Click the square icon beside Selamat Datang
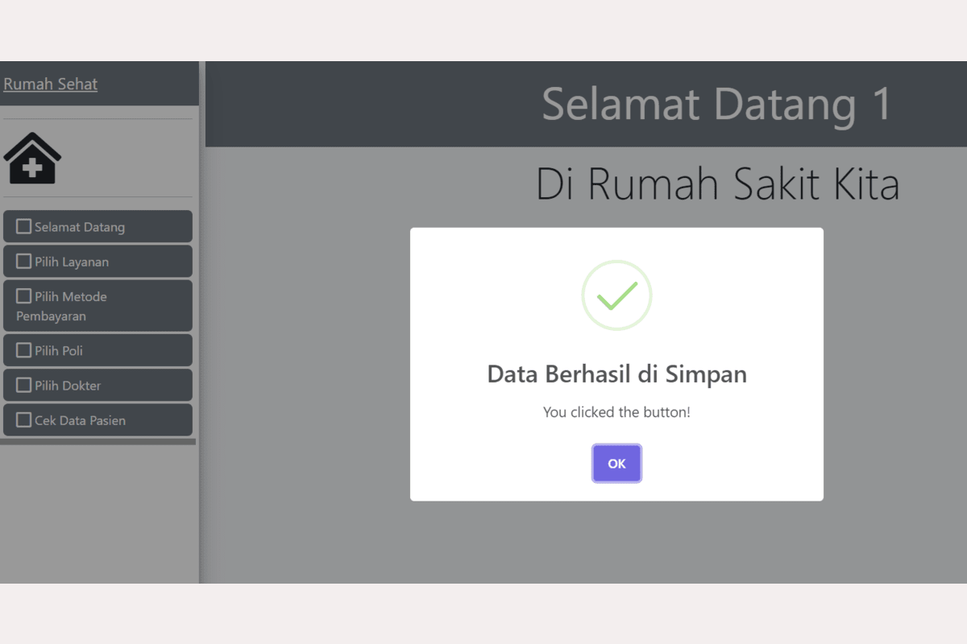 point(24,226)
